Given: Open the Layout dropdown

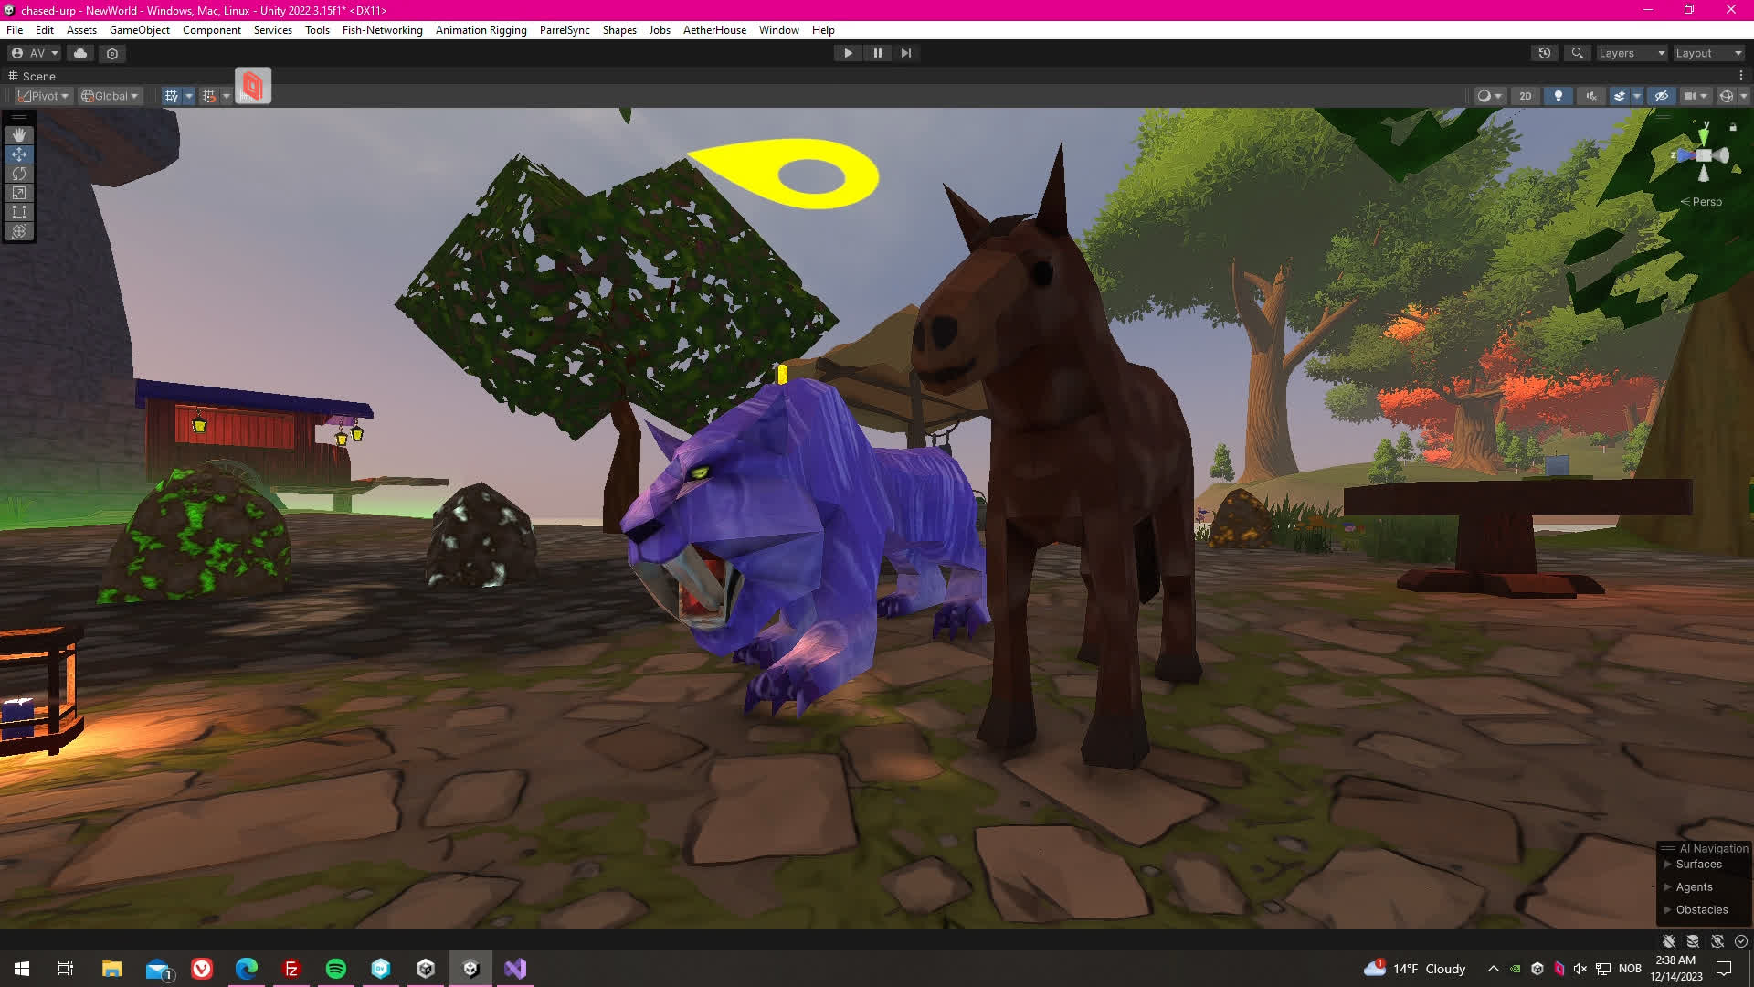Looking at the screenshot, I should pyautogui.click(x=1708, y=53).
